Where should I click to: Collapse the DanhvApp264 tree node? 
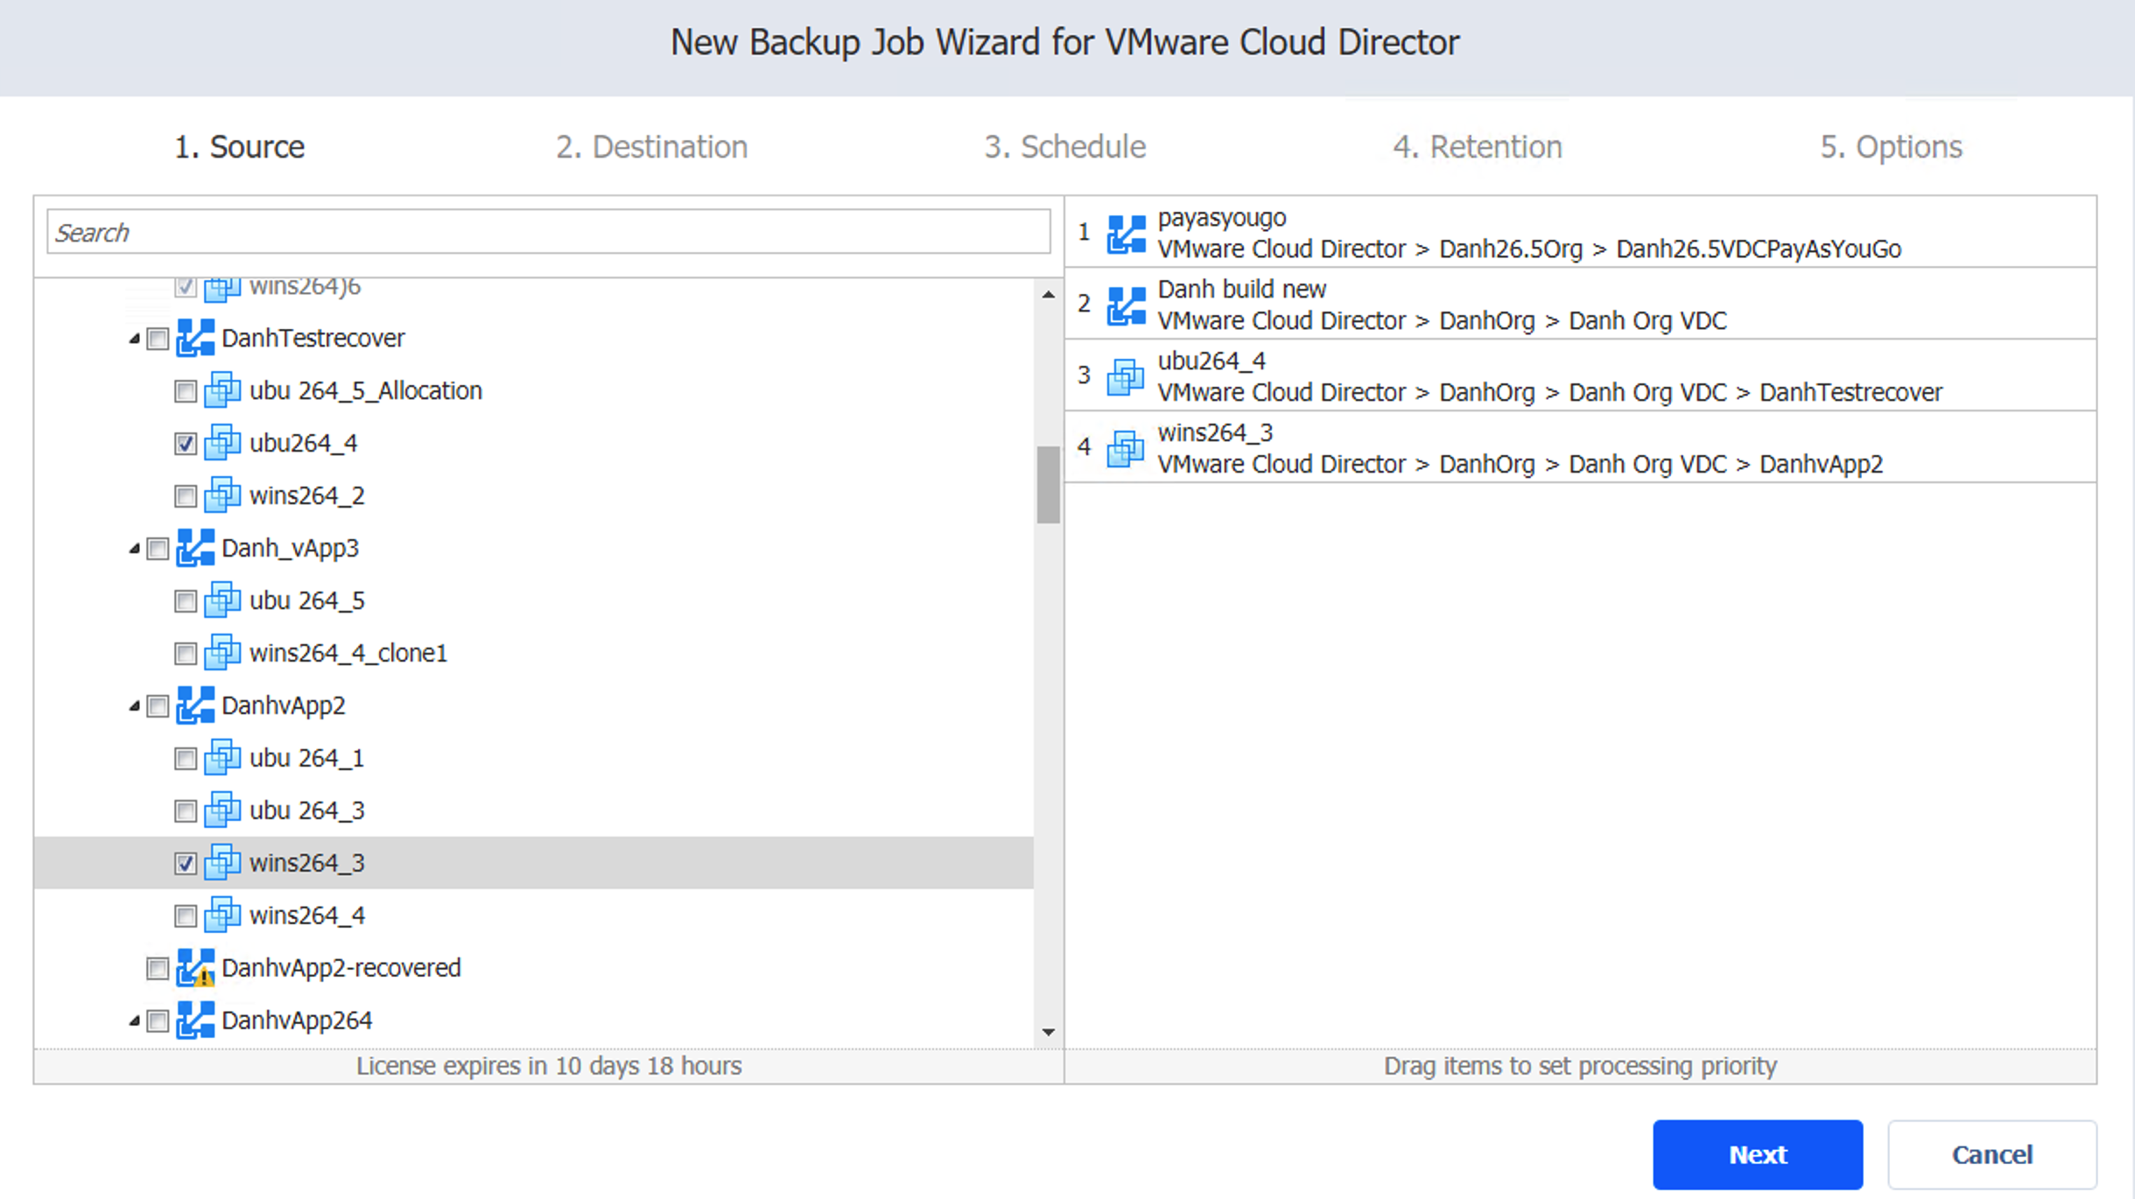point(135,1021)
